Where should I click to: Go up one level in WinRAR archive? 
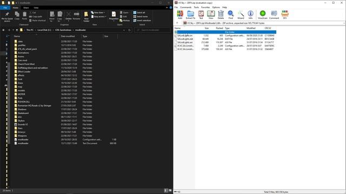click(x=177, y=23)
